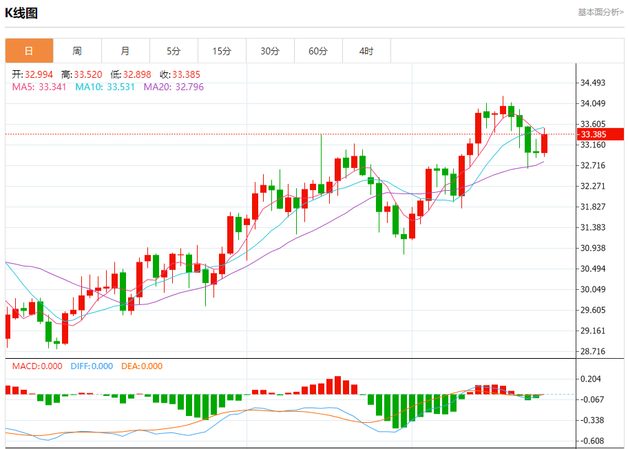
Task: Choose the 5分 interval tab
Action: [174, 51]
